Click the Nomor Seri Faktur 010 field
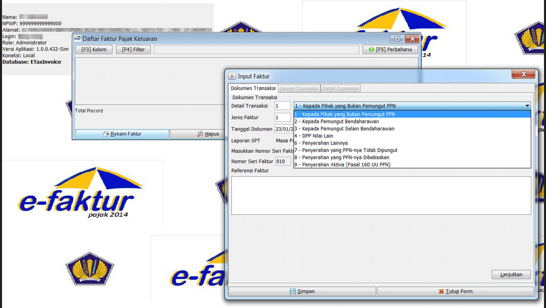 (283, 161)
